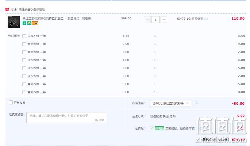
Task: Check the 意外保修 二年 service option
Action: [x=24, y=84]
